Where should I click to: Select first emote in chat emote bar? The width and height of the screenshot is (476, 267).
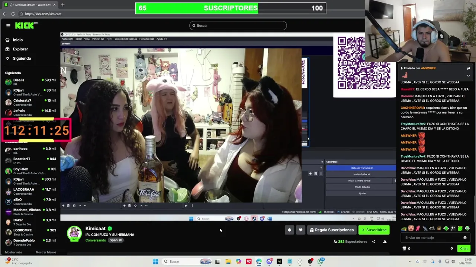click(x=404, y=228)
